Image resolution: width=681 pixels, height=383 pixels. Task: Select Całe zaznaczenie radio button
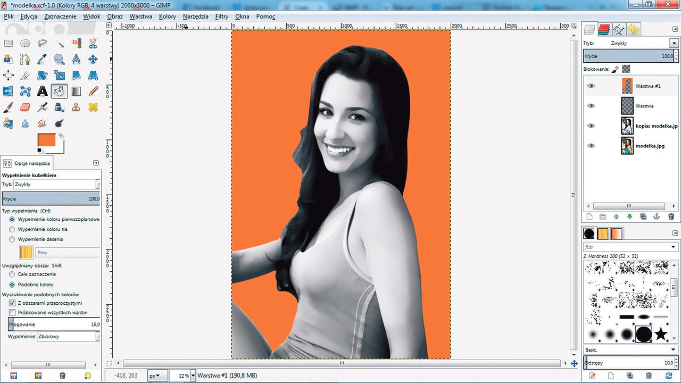[x=12, y=274]
